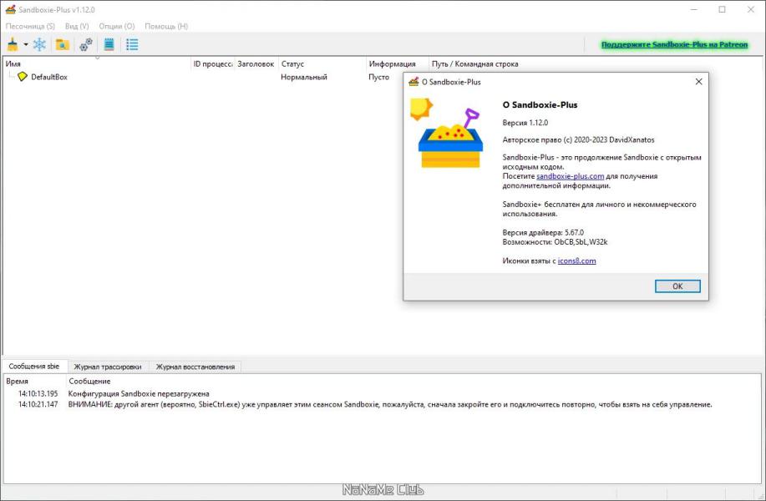Switch to the Журнал трассировки tab
This screenshot has height=501, width=766.
tap(108, 367)
